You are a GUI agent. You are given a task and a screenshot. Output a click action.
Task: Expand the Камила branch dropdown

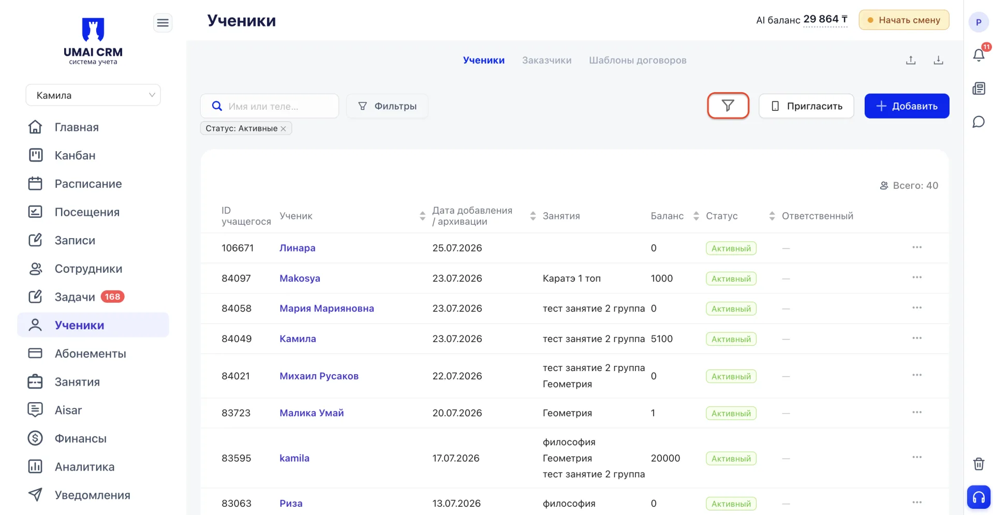(93, 95)
